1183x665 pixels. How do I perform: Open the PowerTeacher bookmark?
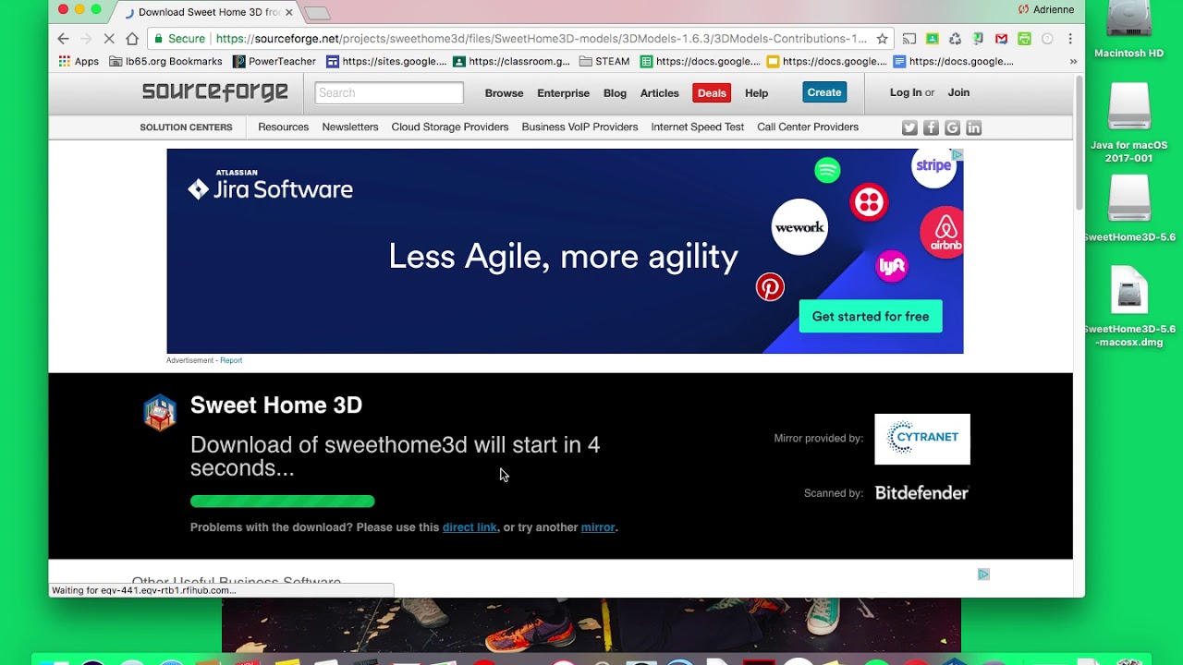point(274,61)
